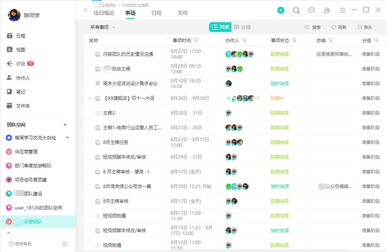Viewport: 387px width, 252px height.
Task: Open the contacts people icon in the title bar
Action: tap(327, 10)
